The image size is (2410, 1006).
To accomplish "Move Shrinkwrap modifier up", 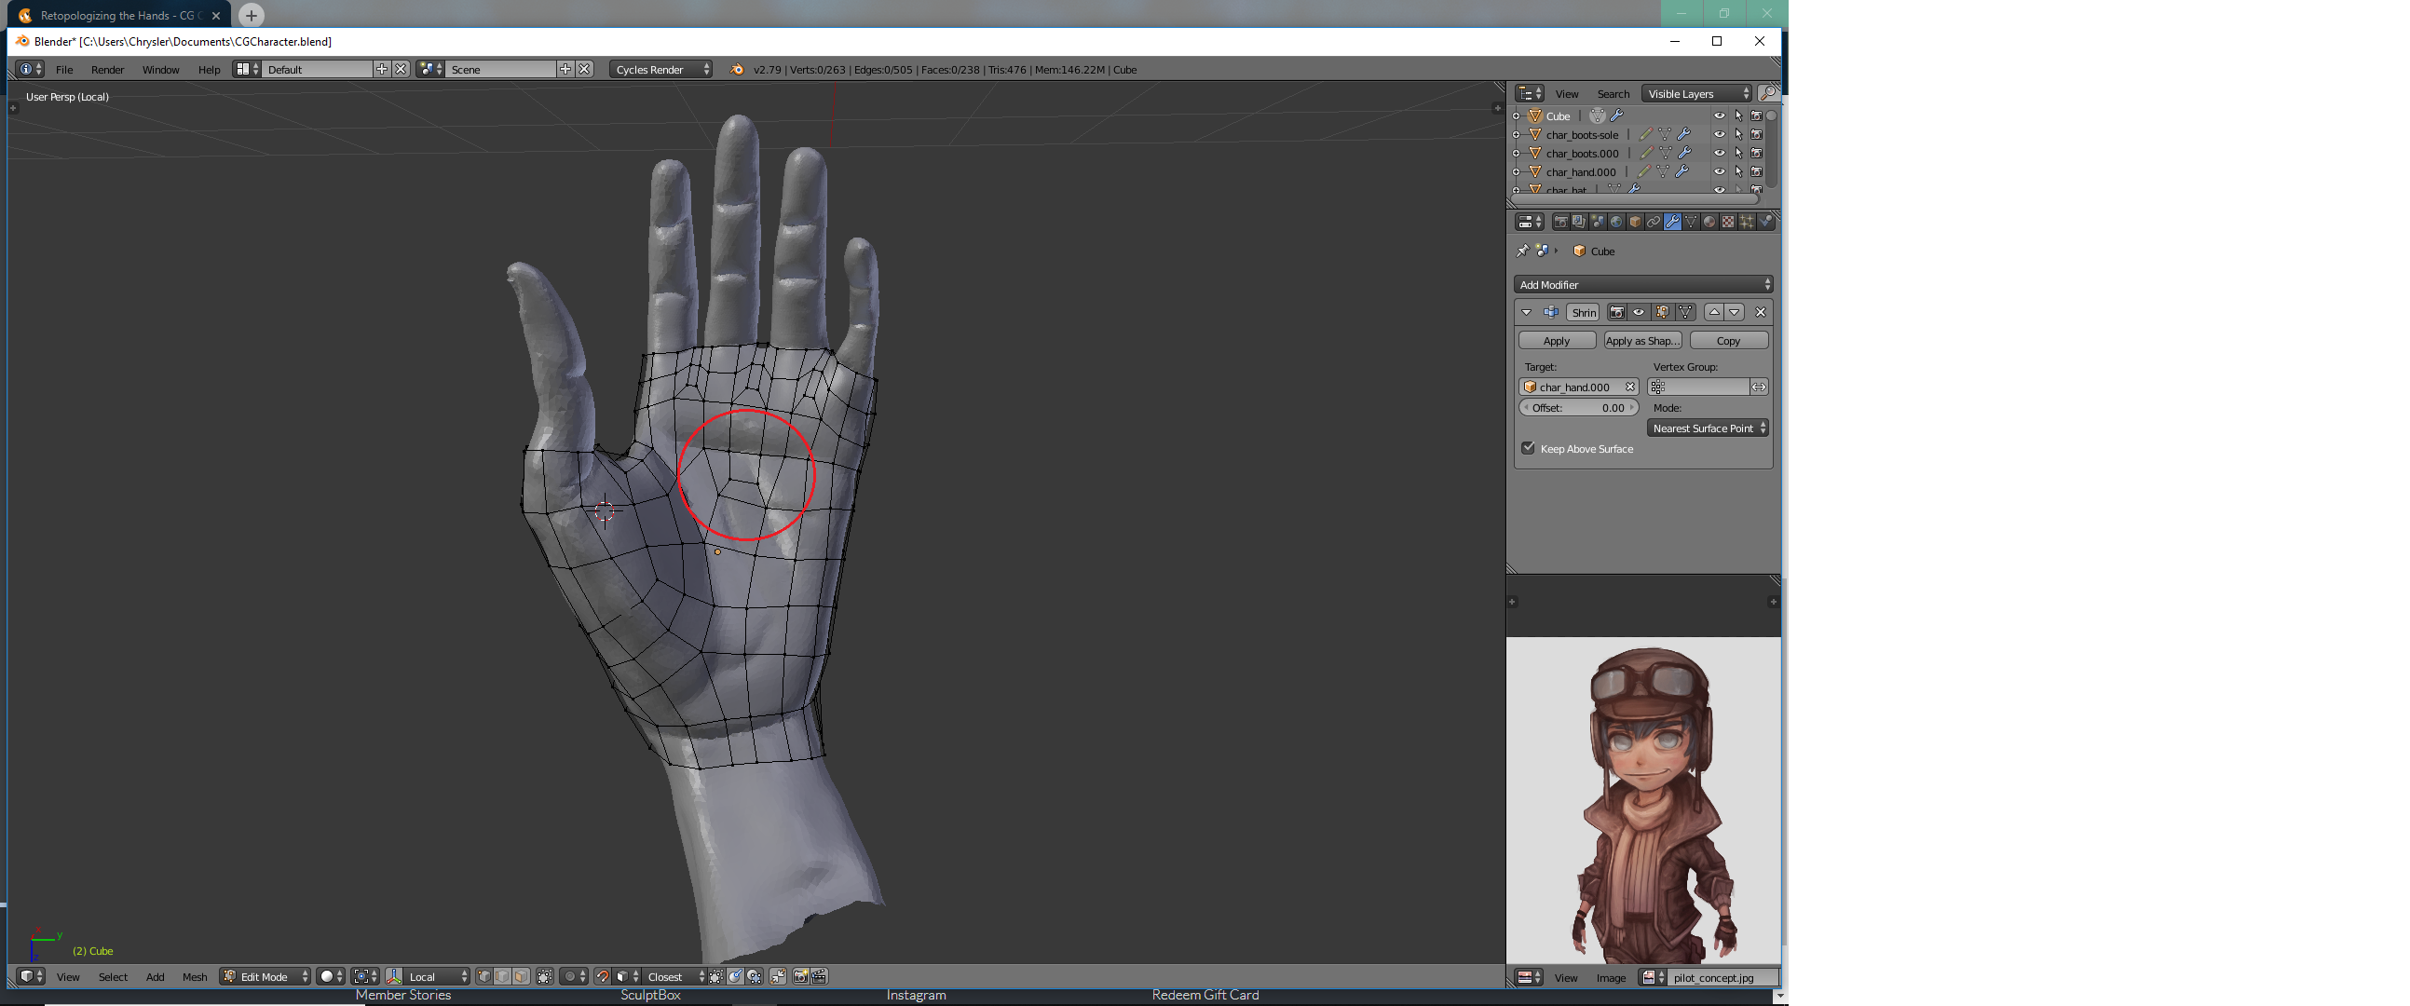I will pos(1713,312).
